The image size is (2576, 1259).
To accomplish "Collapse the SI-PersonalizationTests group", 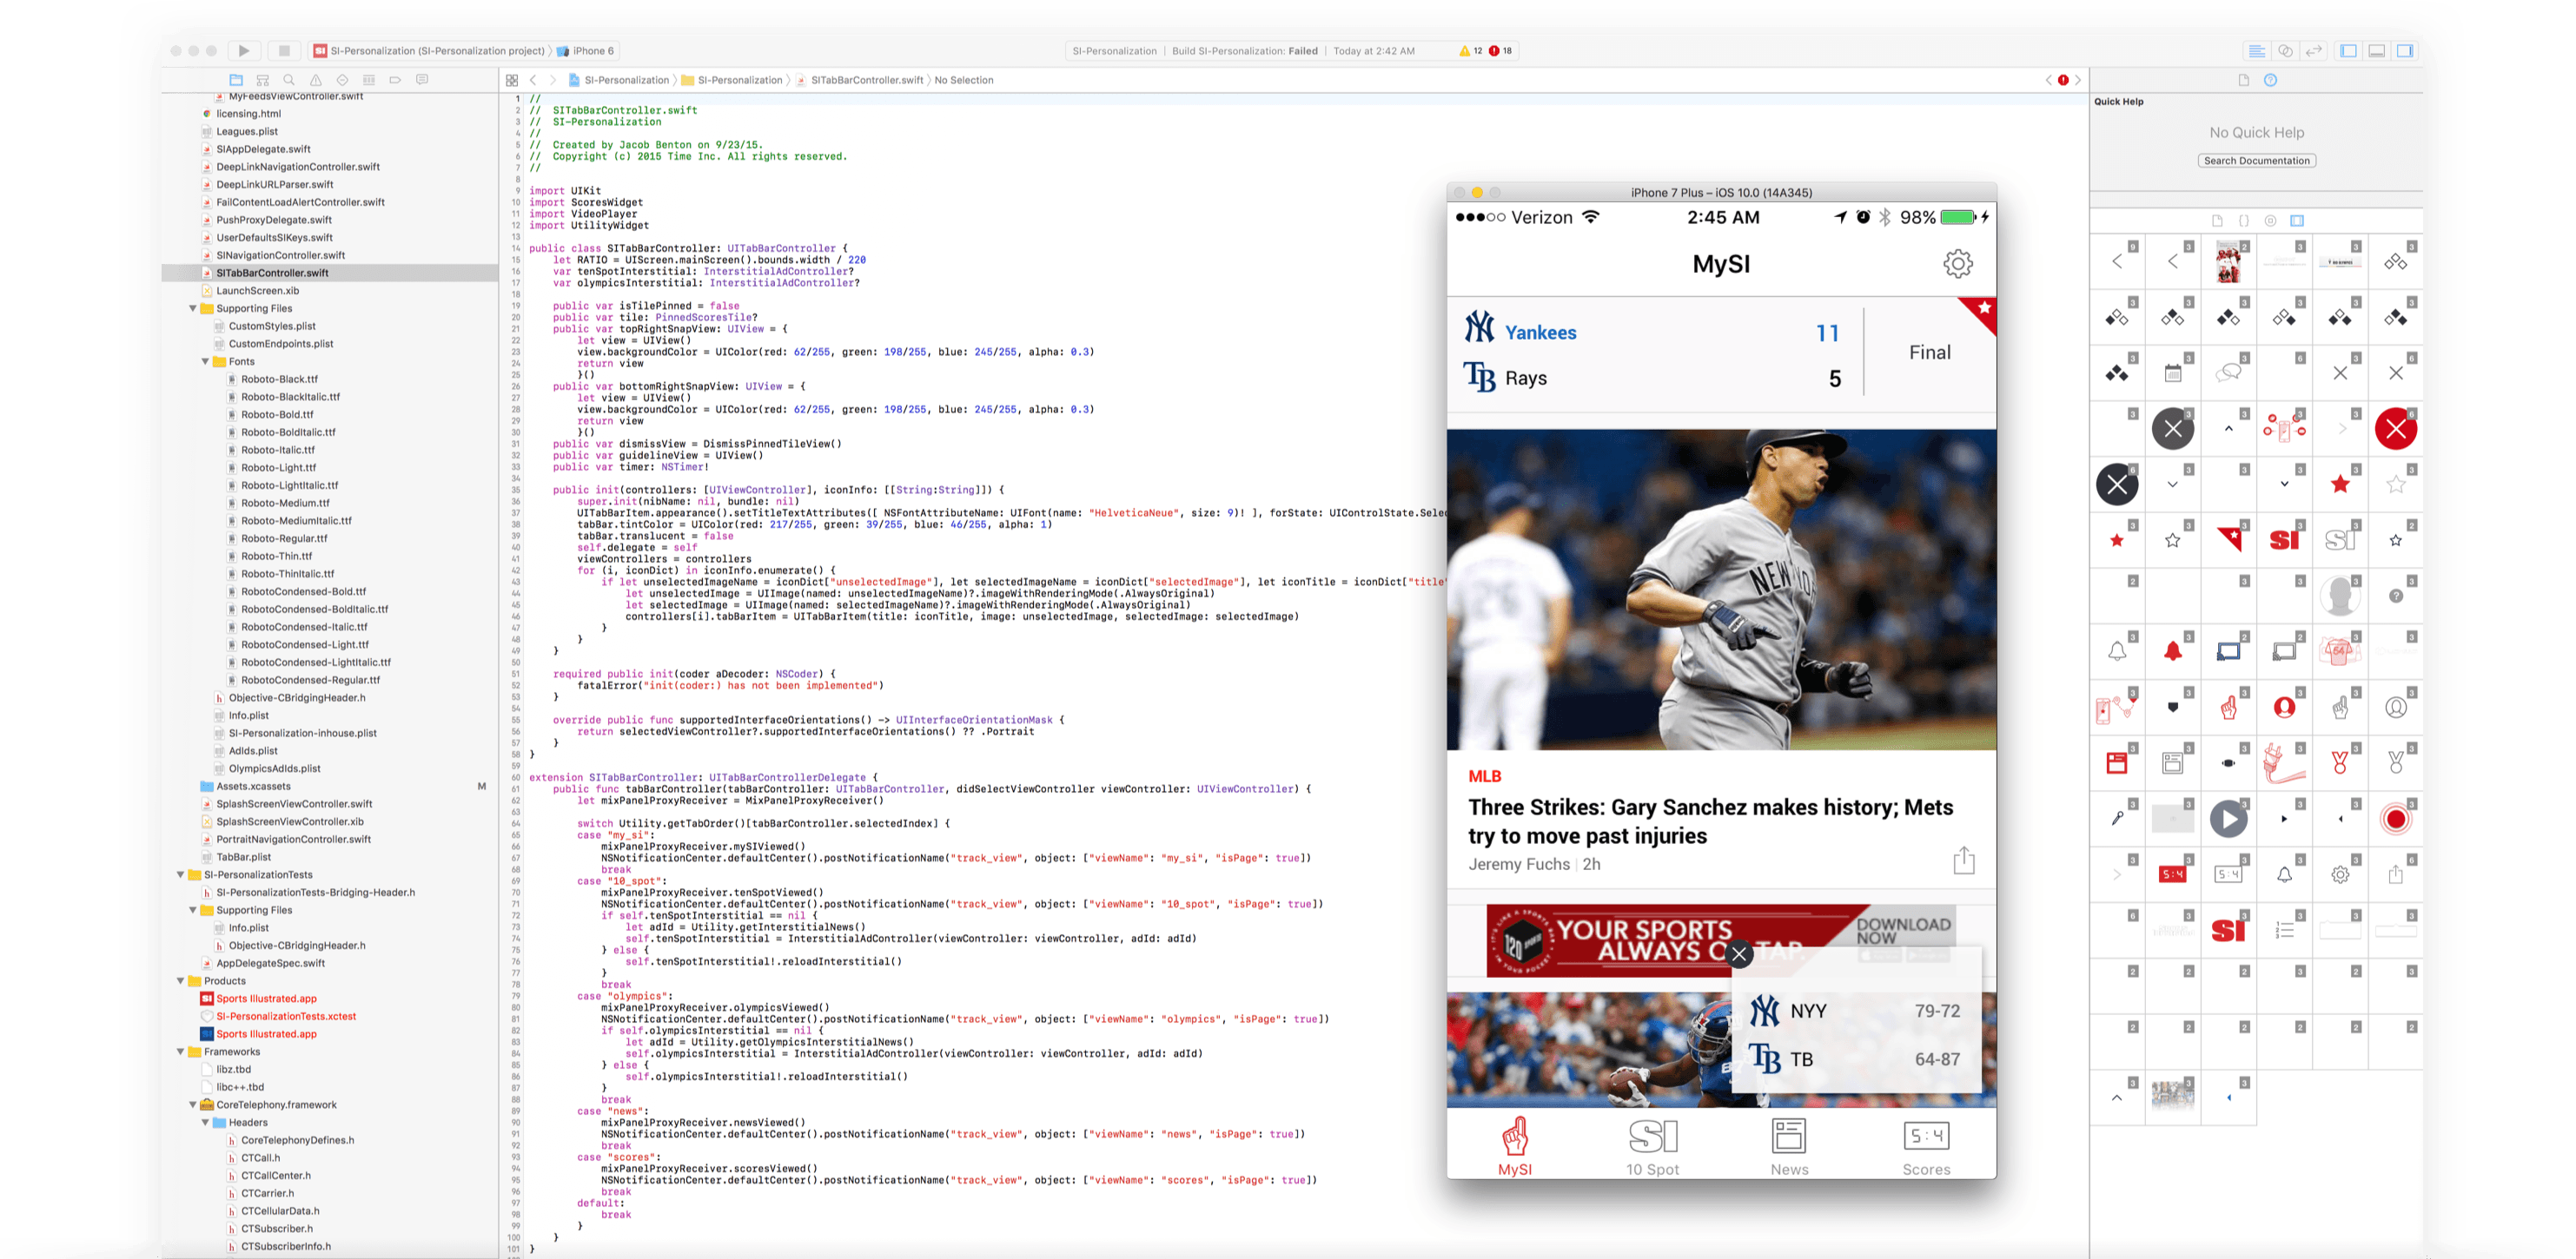I will tap(181, 875).
